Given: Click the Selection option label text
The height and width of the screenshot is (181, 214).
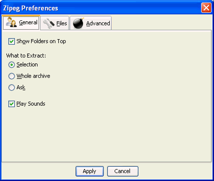Looking at the screenshot, I should 27,64.
